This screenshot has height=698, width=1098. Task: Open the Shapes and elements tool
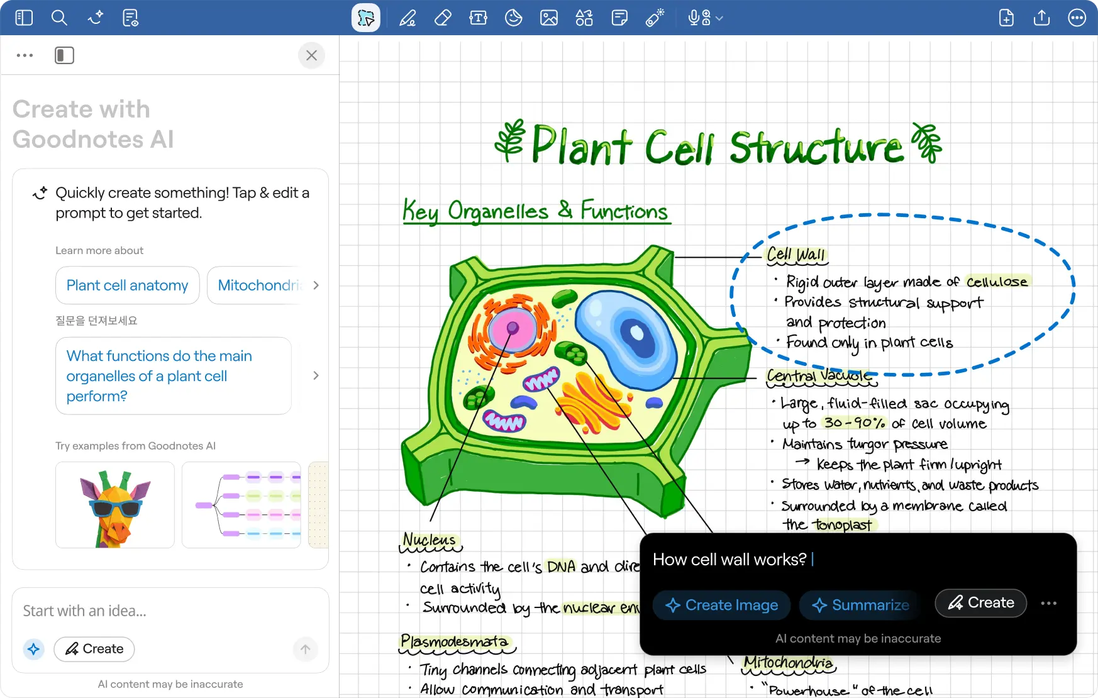coord(584,18)
